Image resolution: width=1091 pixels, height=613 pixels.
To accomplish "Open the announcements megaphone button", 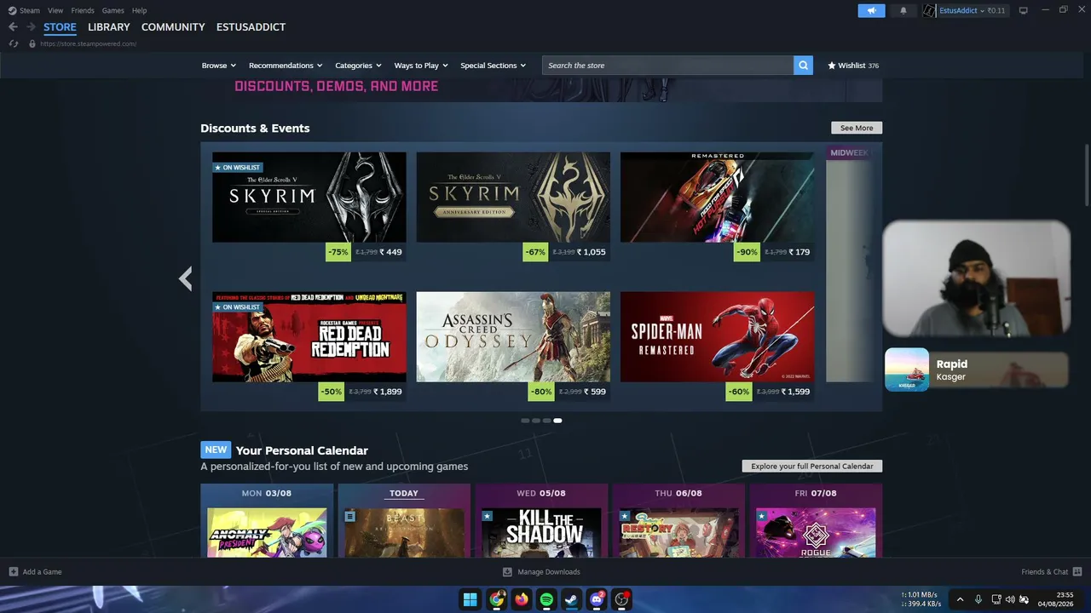I will [x=871, y=10].
